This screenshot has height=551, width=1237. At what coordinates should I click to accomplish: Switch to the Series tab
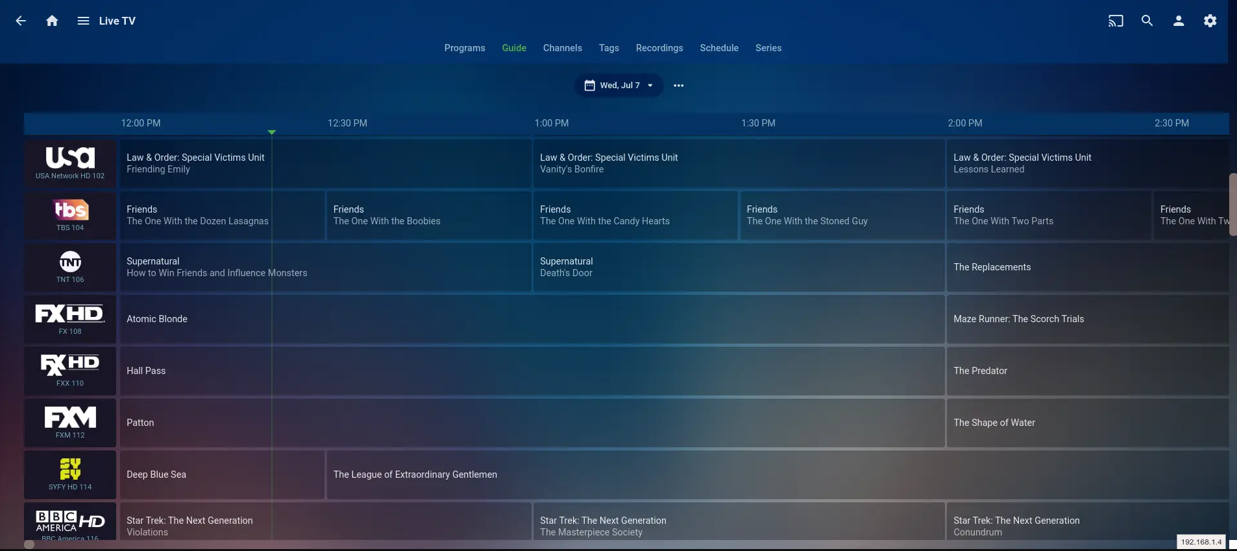(768, 48)
